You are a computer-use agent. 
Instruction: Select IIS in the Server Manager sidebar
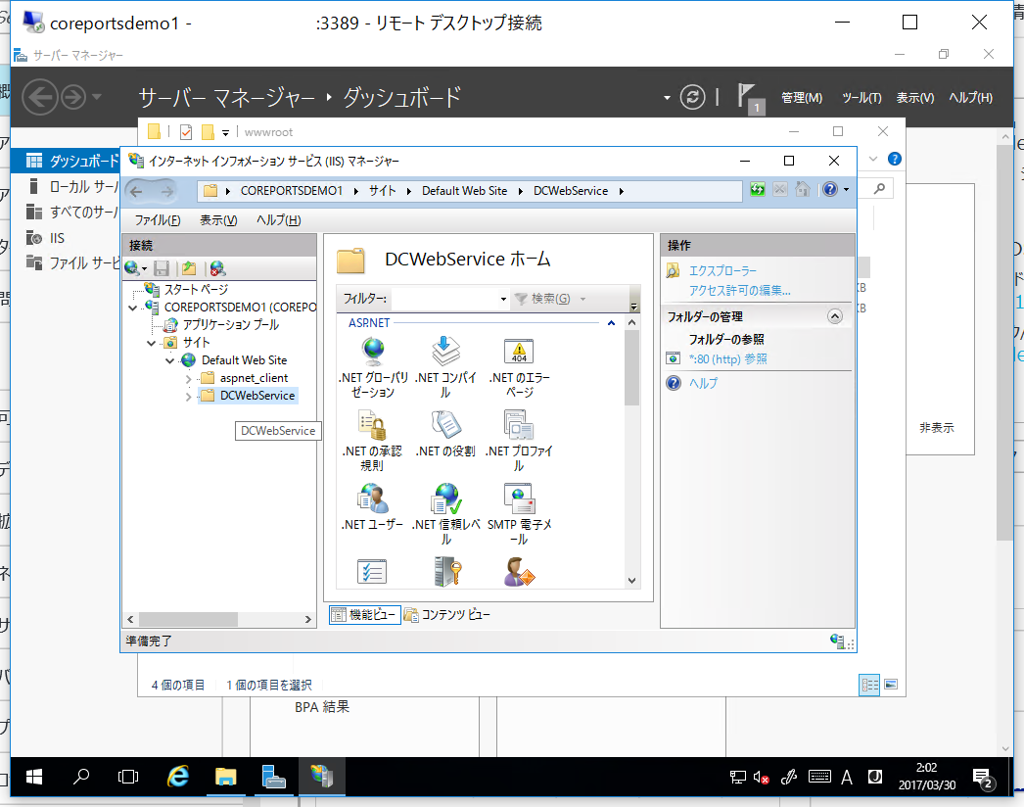(x=58, y=238)
